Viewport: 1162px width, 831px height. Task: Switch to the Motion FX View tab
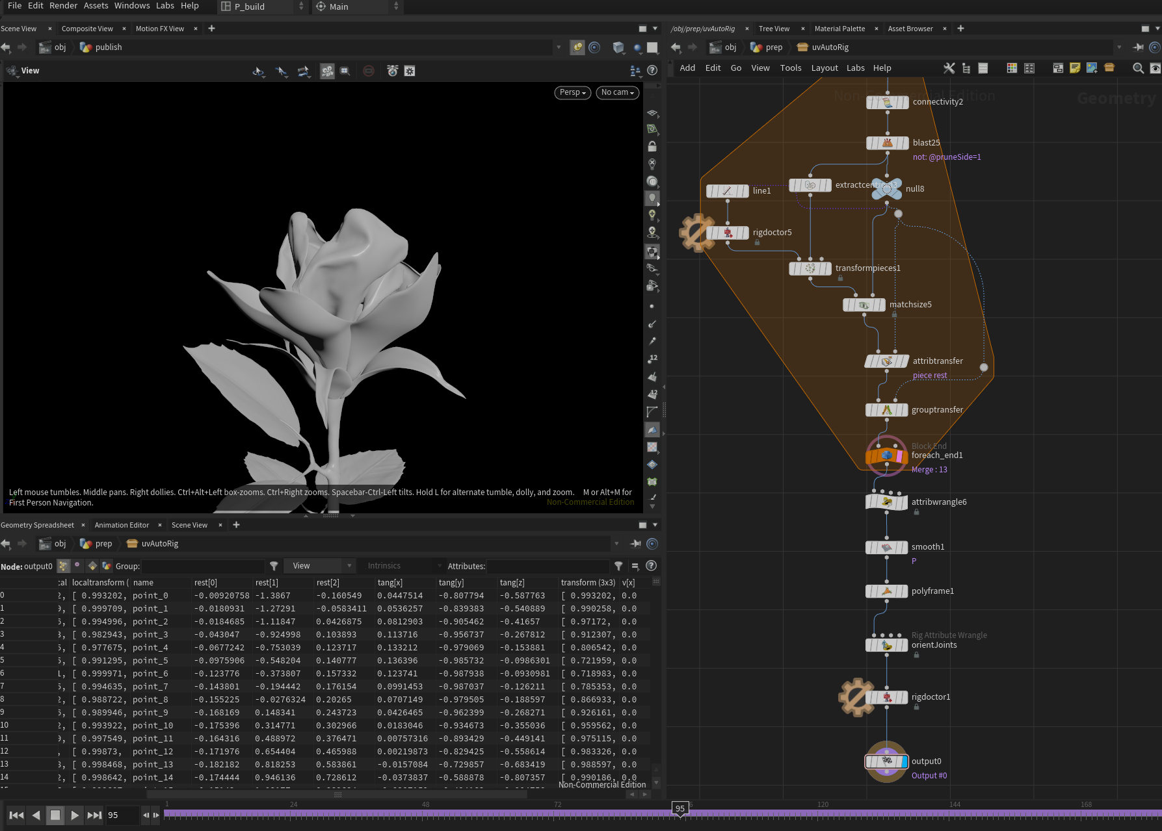(159, 28)
